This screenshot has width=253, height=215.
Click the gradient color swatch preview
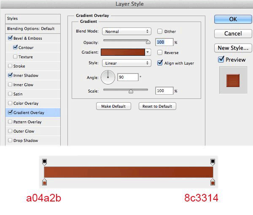coord(123,52)
